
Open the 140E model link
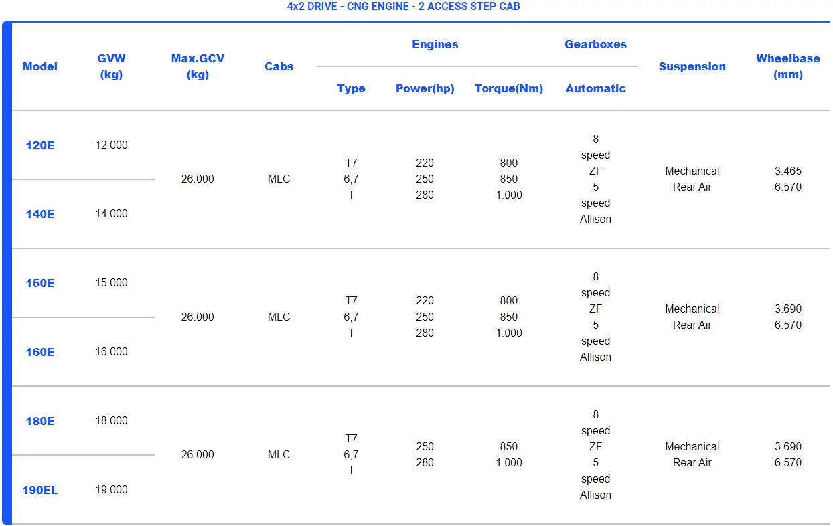tap(40, 214)
